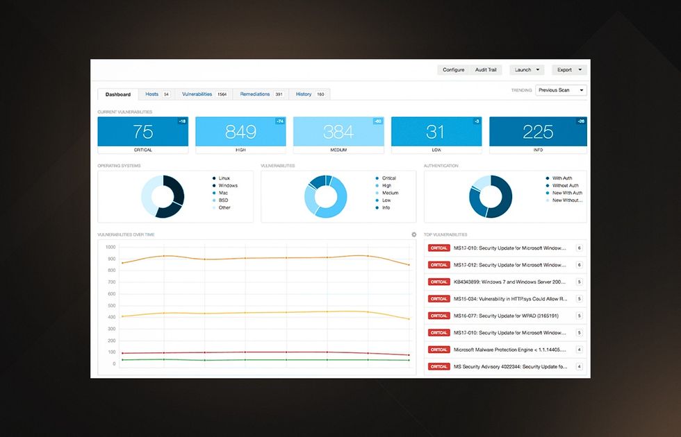Toggle the Without Auth legend label
This screenshot has width=681, height=437.
coord(566,186)
